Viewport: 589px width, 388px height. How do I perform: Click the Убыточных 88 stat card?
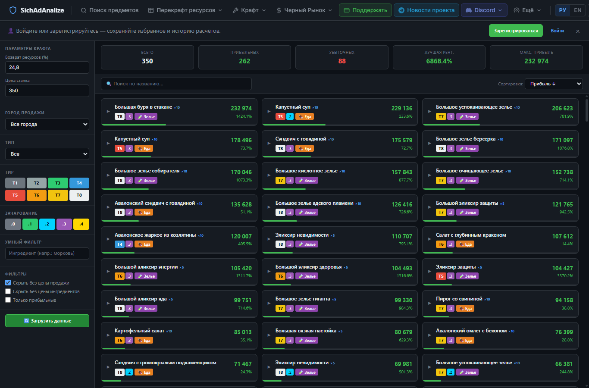pyautogui.click(x=342, y=57)
